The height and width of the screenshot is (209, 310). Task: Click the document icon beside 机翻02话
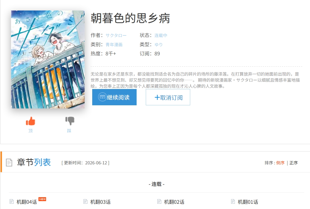pyautogui.click(x=159, y=201)
